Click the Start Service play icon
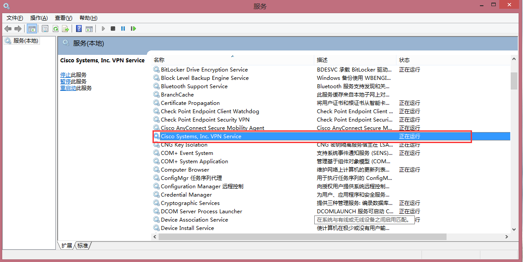Screen dimensions: 523x262 [103, 29]
